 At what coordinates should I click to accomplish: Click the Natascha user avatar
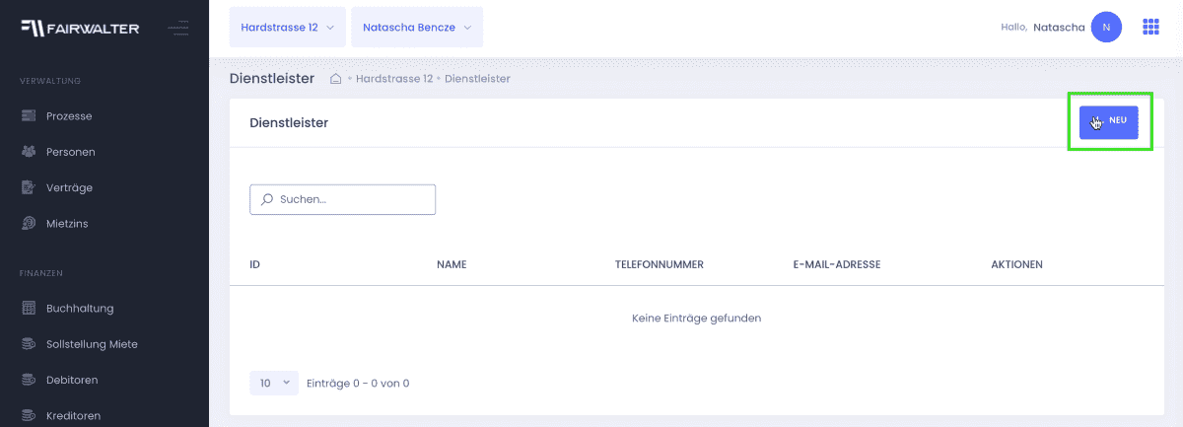[1106, 28]
